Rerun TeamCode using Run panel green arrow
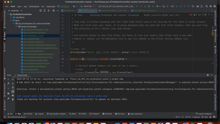Image resolution: width=220 pixels, height=124 pixels. point(8,80)
